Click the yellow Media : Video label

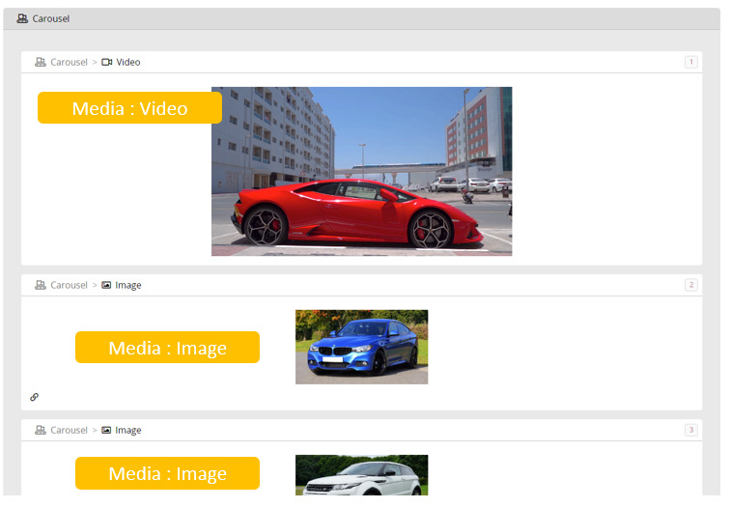(129, 108)
